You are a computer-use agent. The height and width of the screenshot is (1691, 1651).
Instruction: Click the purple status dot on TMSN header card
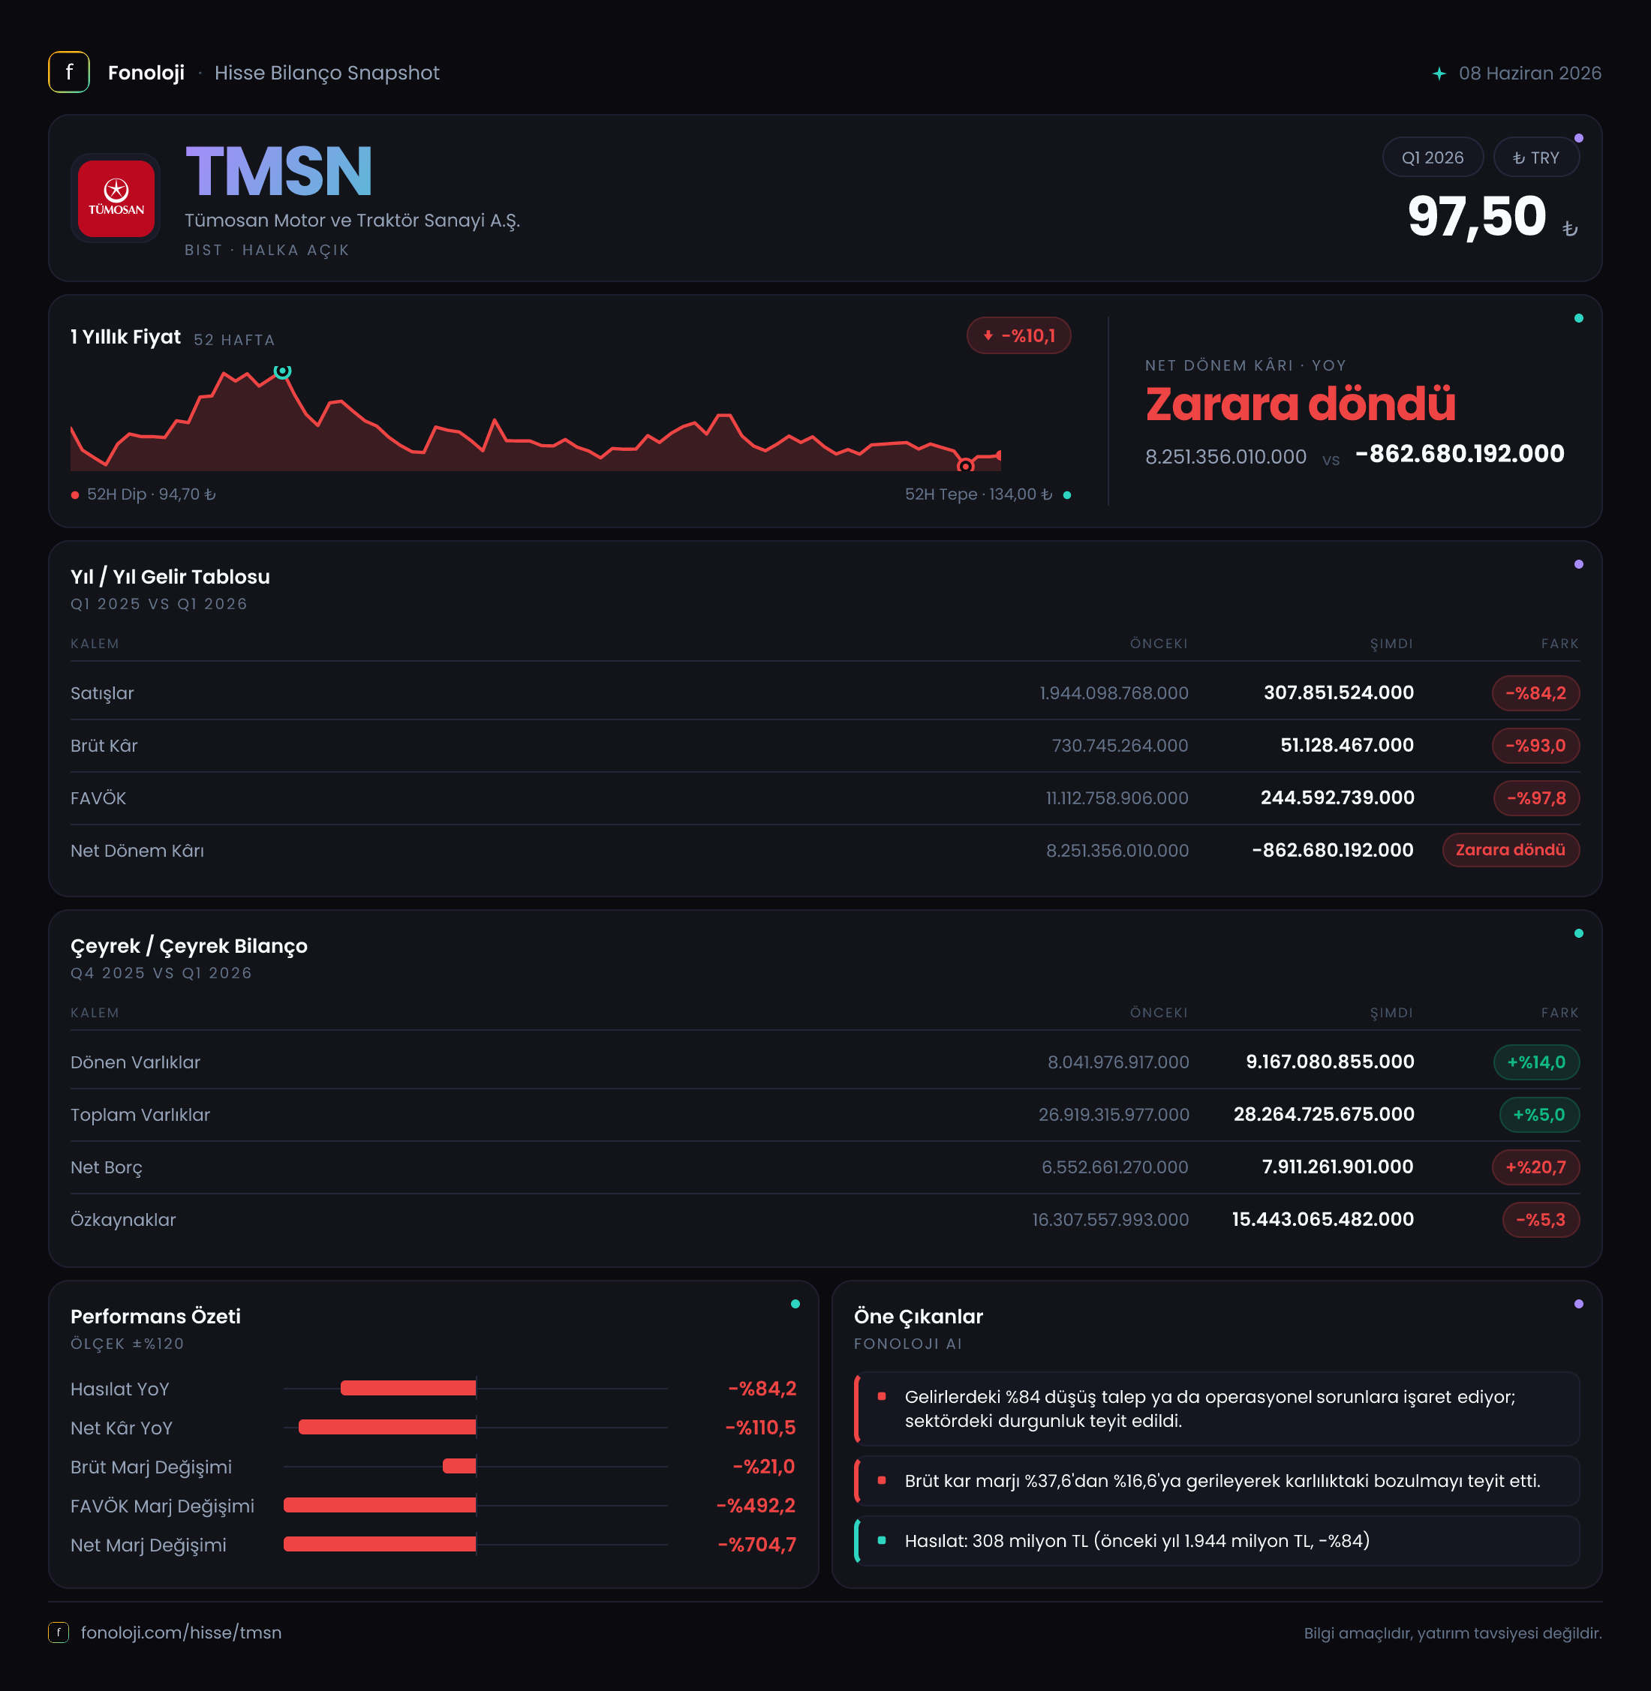1579,139
